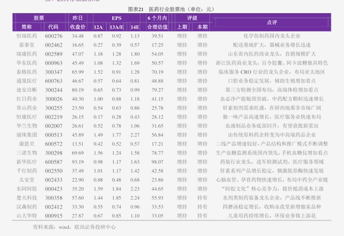Click the 资料来源 source note

[74, 227]
